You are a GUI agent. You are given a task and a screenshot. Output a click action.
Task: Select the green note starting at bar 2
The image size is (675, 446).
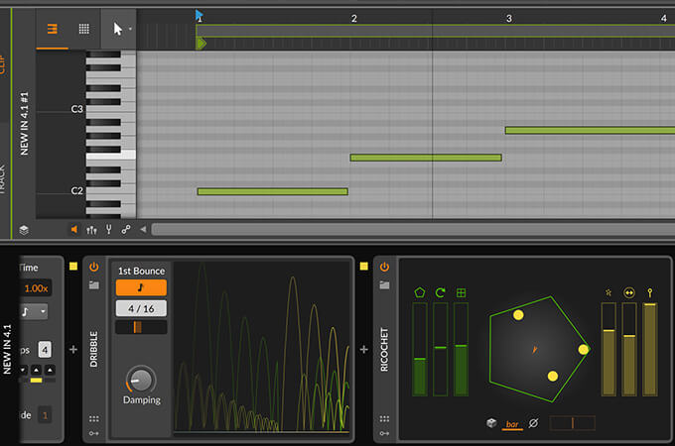426,158
